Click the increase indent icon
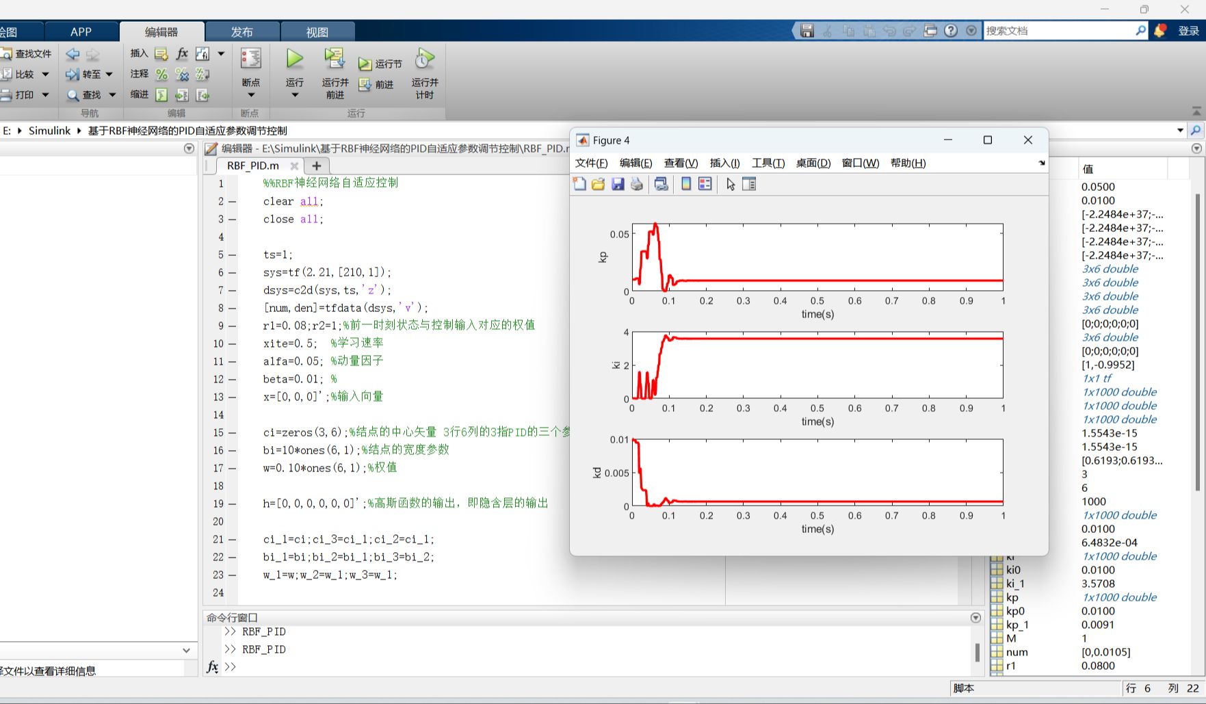The height and width of the screenshot is (704, 1206). point(182,95)
